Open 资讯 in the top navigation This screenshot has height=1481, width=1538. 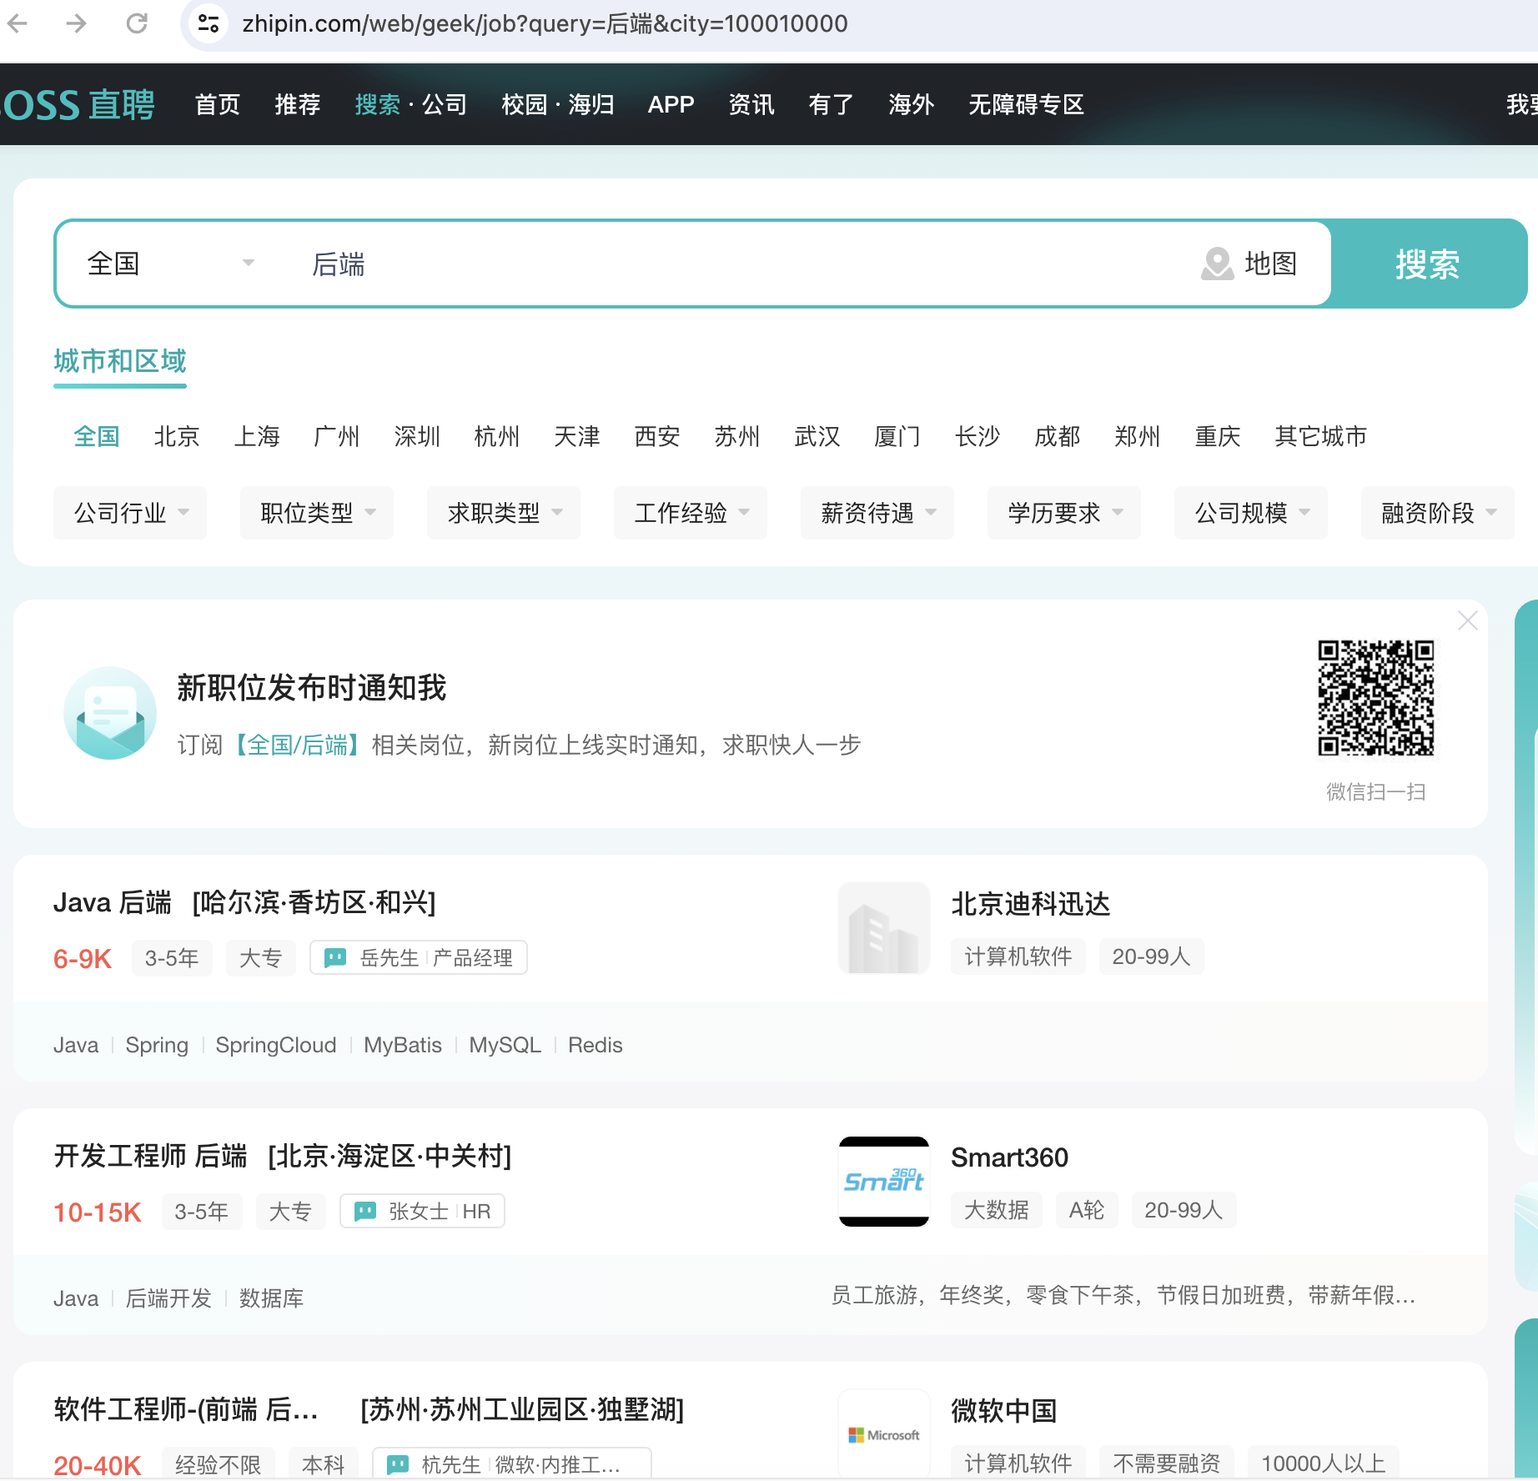point(751,104)
